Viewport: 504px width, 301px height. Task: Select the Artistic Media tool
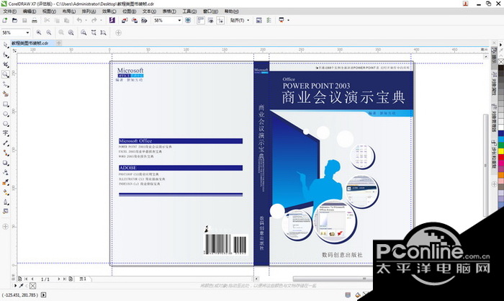coord(6,94)
